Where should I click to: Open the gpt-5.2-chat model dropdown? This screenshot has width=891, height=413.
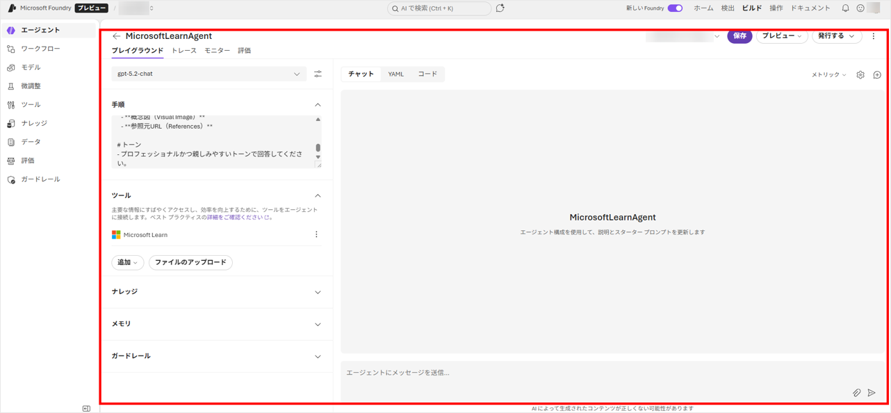click(209, 74)
